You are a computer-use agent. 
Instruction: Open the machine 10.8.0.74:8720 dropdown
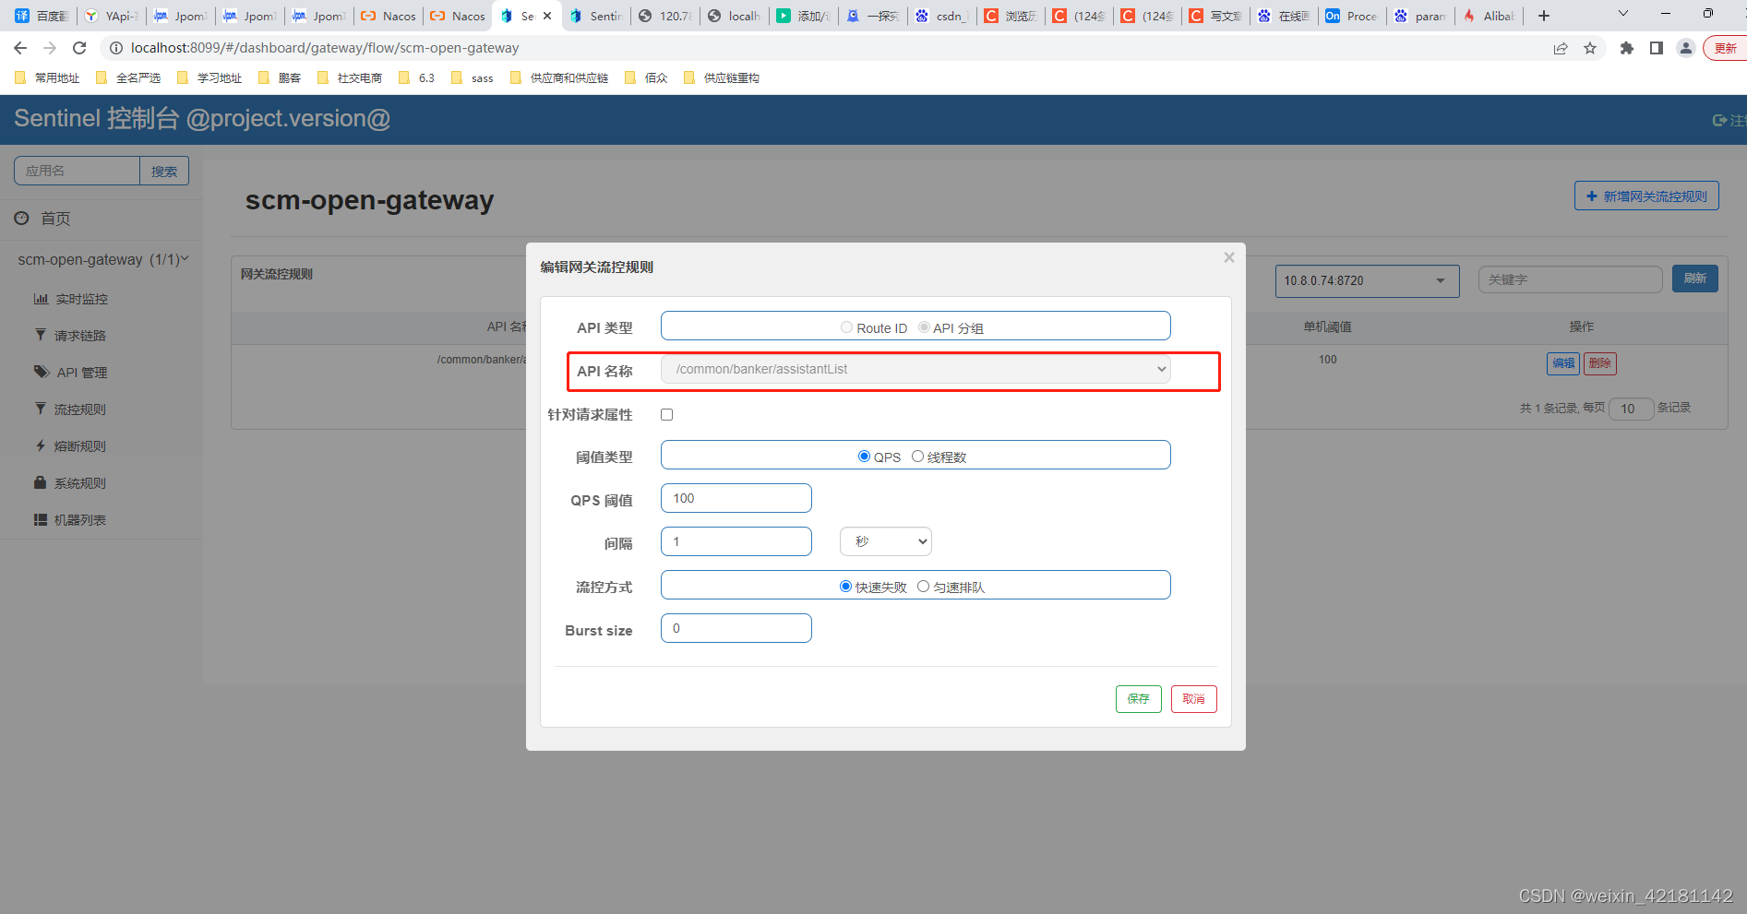pyautogui.click(x=1368, y=280)
